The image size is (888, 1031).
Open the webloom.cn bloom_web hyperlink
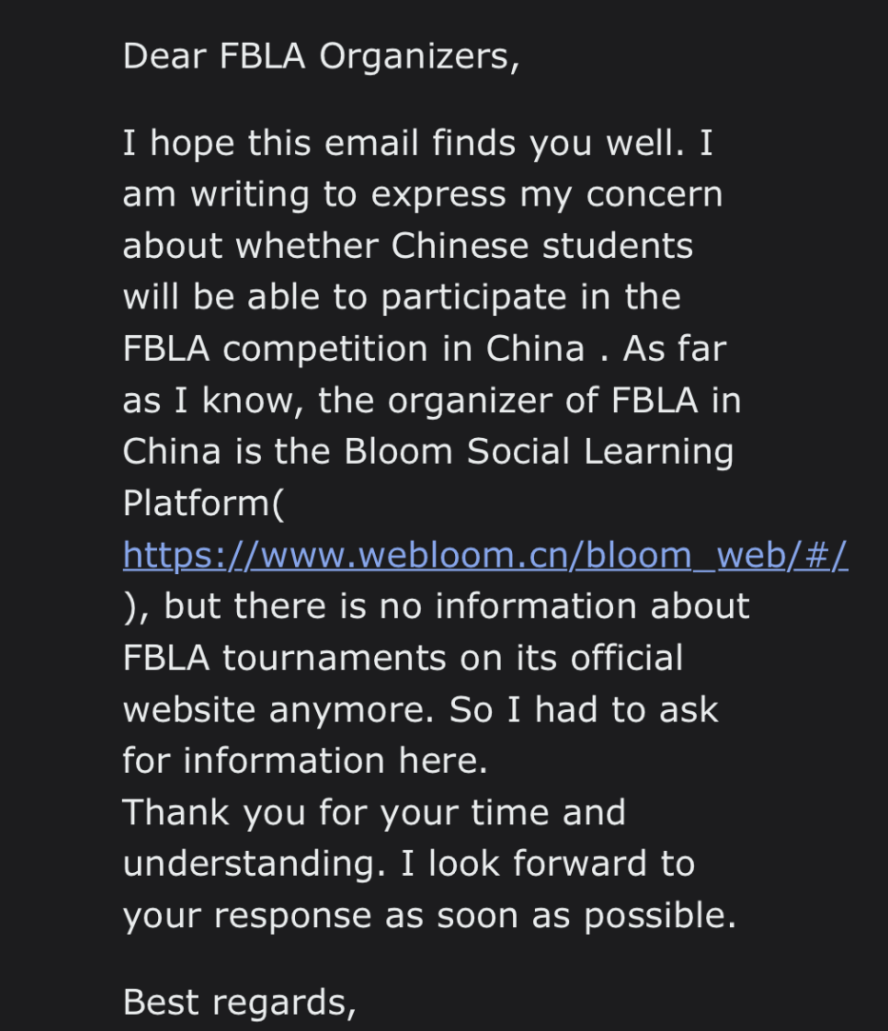click(x=485, y=555)
